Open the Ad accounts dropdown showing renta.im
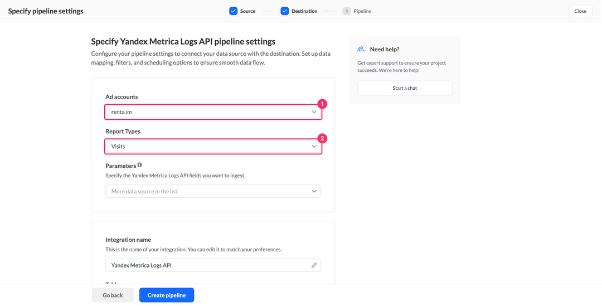 click(213, 112)
